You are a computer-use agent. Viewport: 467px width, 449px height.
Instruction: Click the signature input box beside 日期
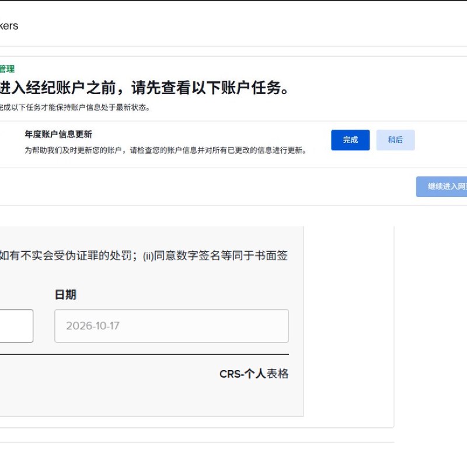point(16,326)
